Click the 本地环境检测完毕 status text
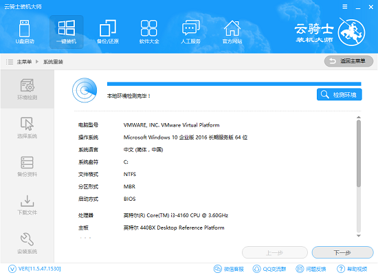The image size is (378, 275). tap(129, 96)
